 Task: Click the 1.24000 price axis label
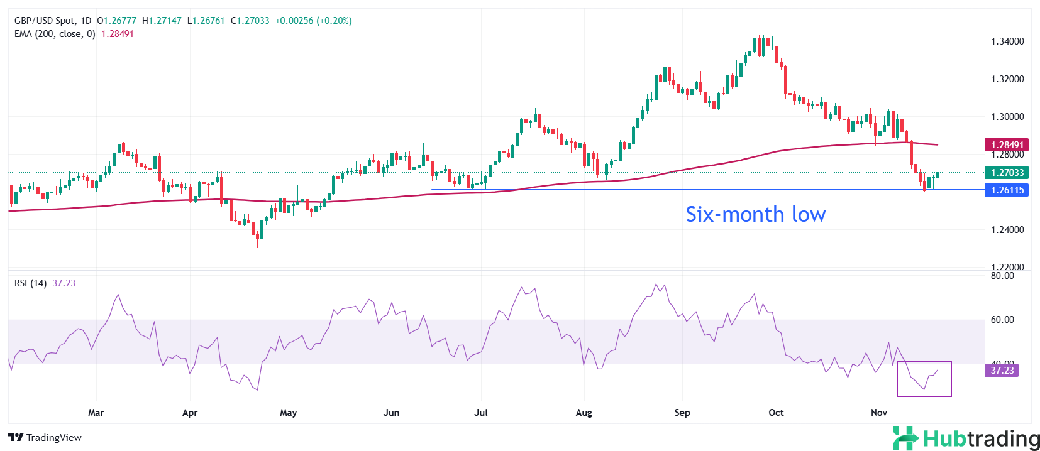pos(1007,230)
